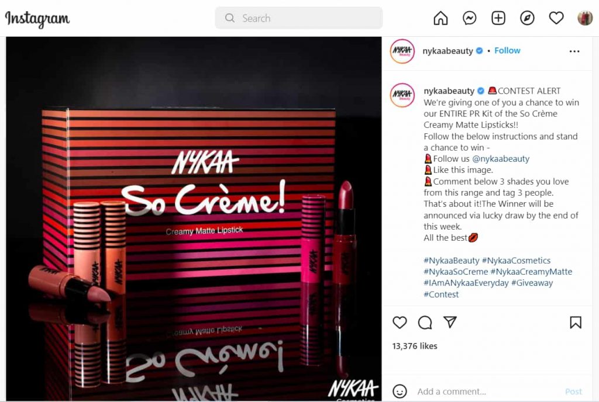Save the post with bookmark icon
The image size is (599, 402).
click(576, 323)
